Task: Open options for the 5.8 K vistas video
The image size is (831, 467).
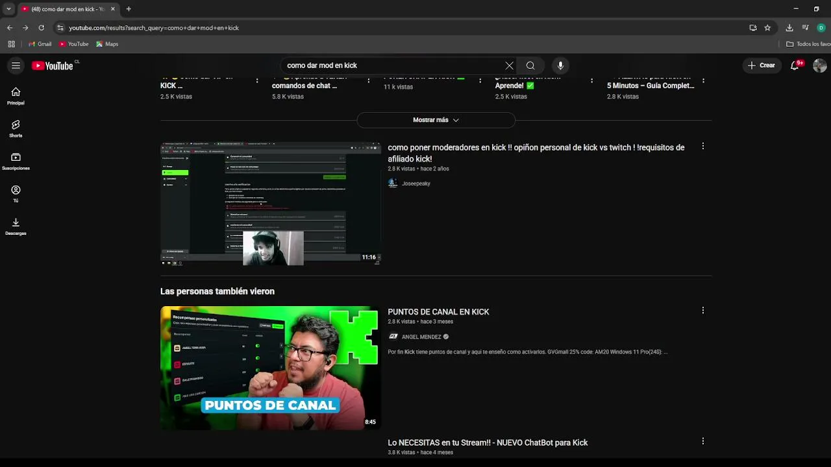Action: [x=369, y=80]
